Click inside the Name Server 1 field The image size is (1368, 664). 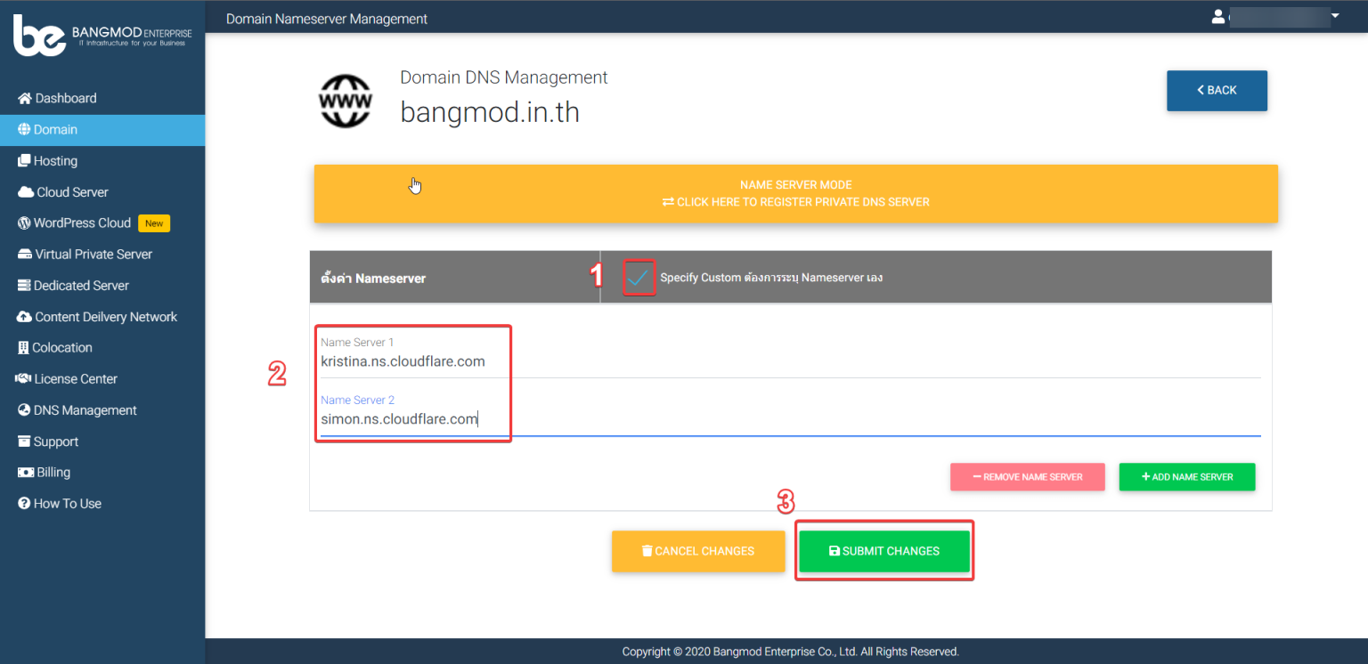coord(410,360)
